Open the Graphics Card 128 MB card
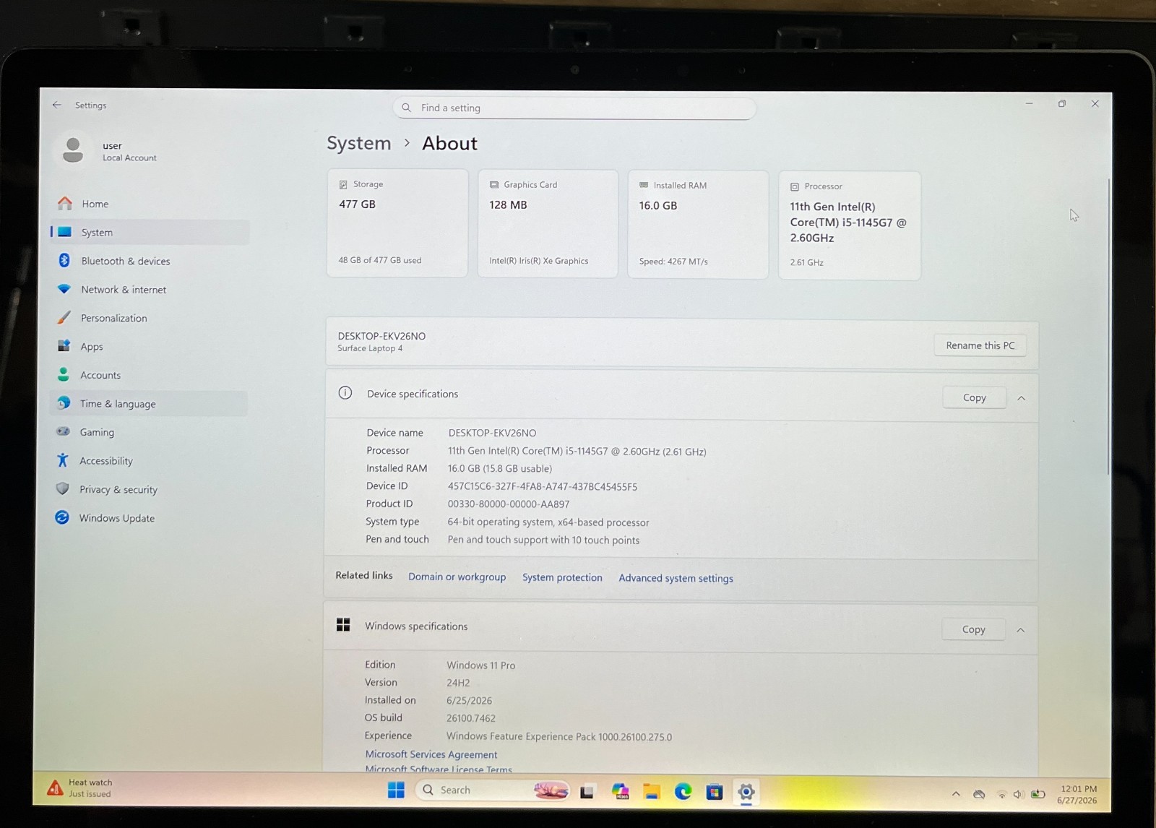 548,223
